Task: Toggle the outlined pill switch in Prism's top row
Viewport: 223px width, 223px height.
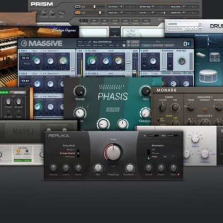Action: click(77, 7)
